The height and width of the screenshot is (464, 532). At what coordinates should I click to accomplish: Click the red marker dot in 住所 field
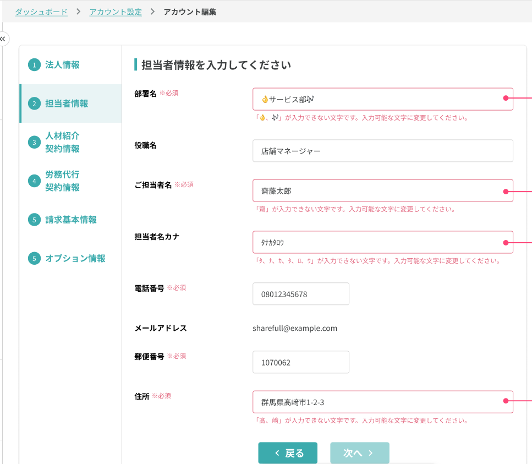(505, 401)
